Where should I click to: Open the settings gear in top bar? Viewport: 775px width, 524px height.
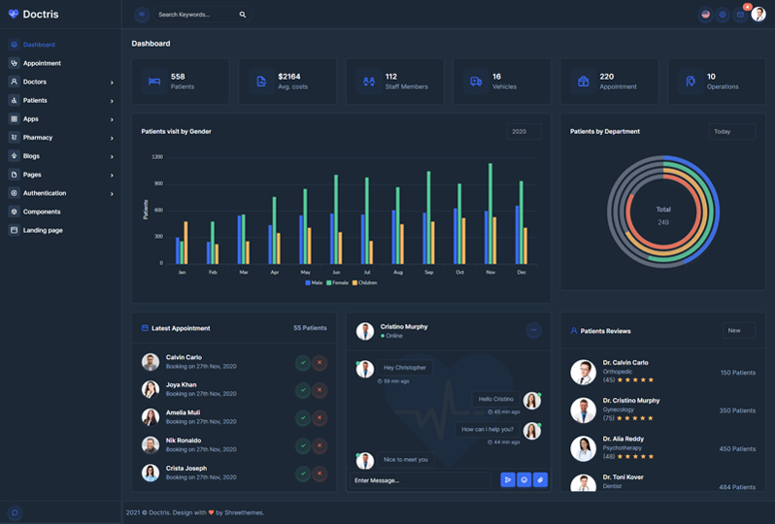723,15
